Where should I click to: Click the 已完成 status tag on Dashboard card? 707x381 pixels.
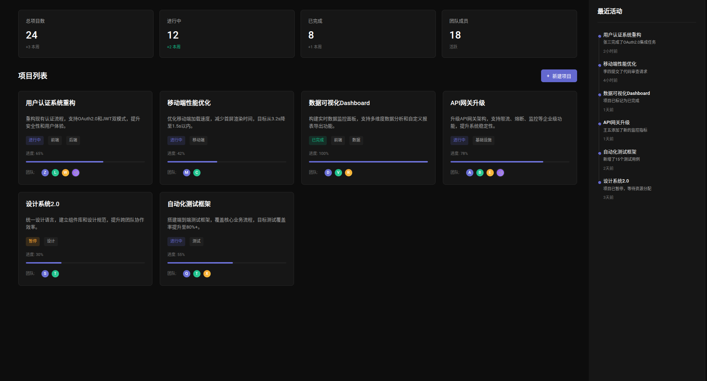pos(318,140)
